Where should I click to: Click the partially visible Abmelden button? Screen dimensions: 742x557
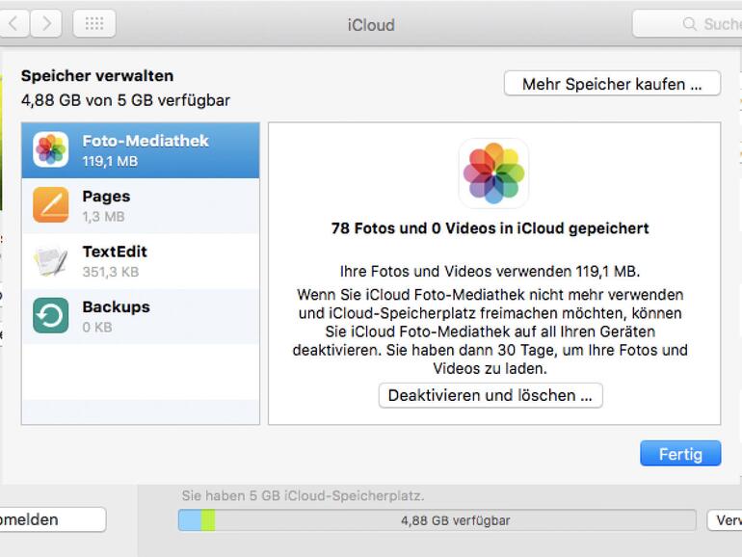(x=53, y=519)
